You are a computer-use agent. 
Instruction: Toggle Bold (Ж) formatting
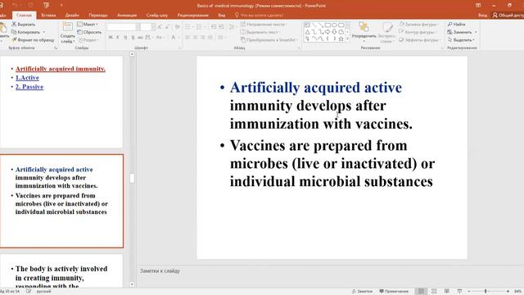pyautogui.click(x=111, y=38)
